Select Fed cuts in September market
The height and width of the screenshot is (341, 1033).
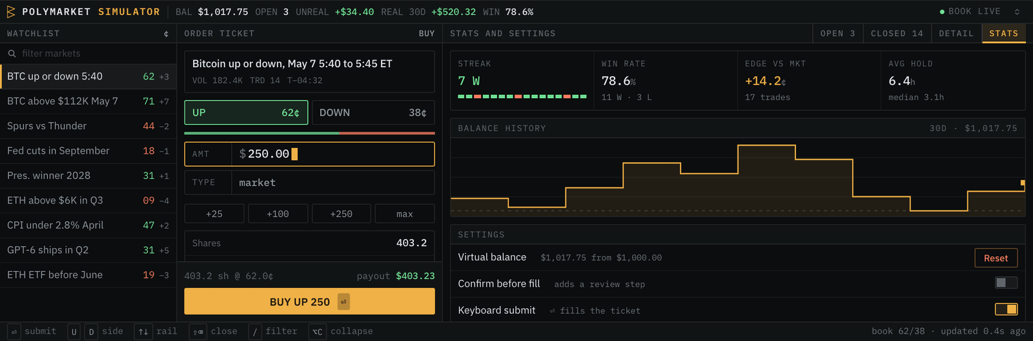(88, 150)
